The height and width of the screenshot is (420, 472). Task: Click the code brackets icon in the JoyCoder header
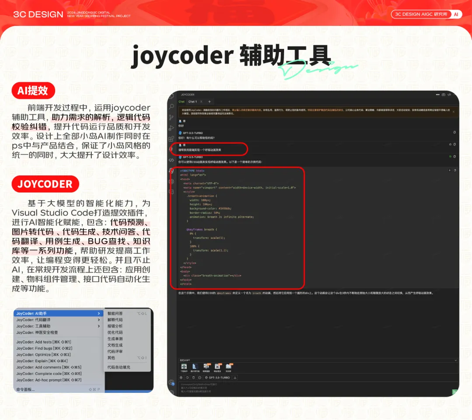(x=449, y=94)
